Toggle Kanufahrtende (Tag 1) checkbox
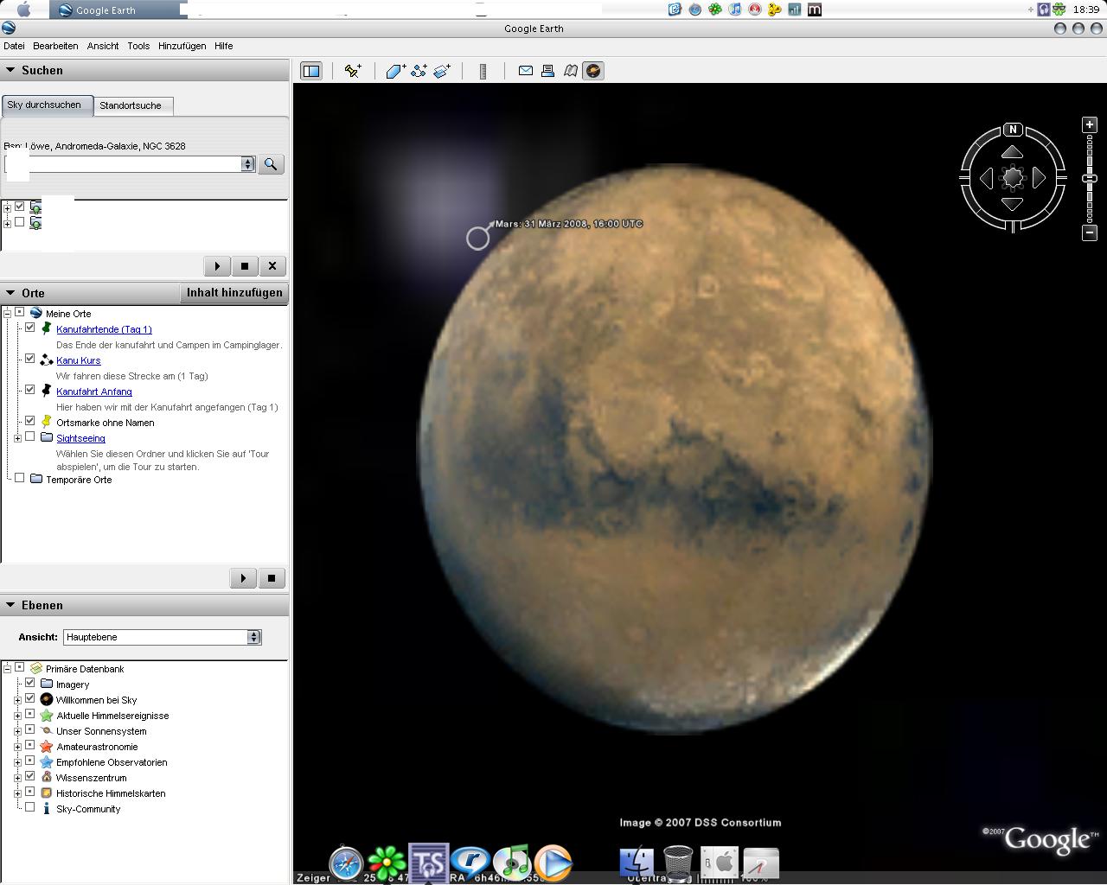Screen dimensions: 1107x885 (x=30, y=328)
